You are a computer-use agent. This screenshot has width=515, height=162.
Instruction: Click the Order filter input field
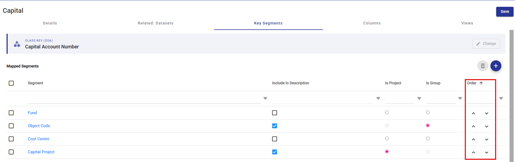[481, 98]
